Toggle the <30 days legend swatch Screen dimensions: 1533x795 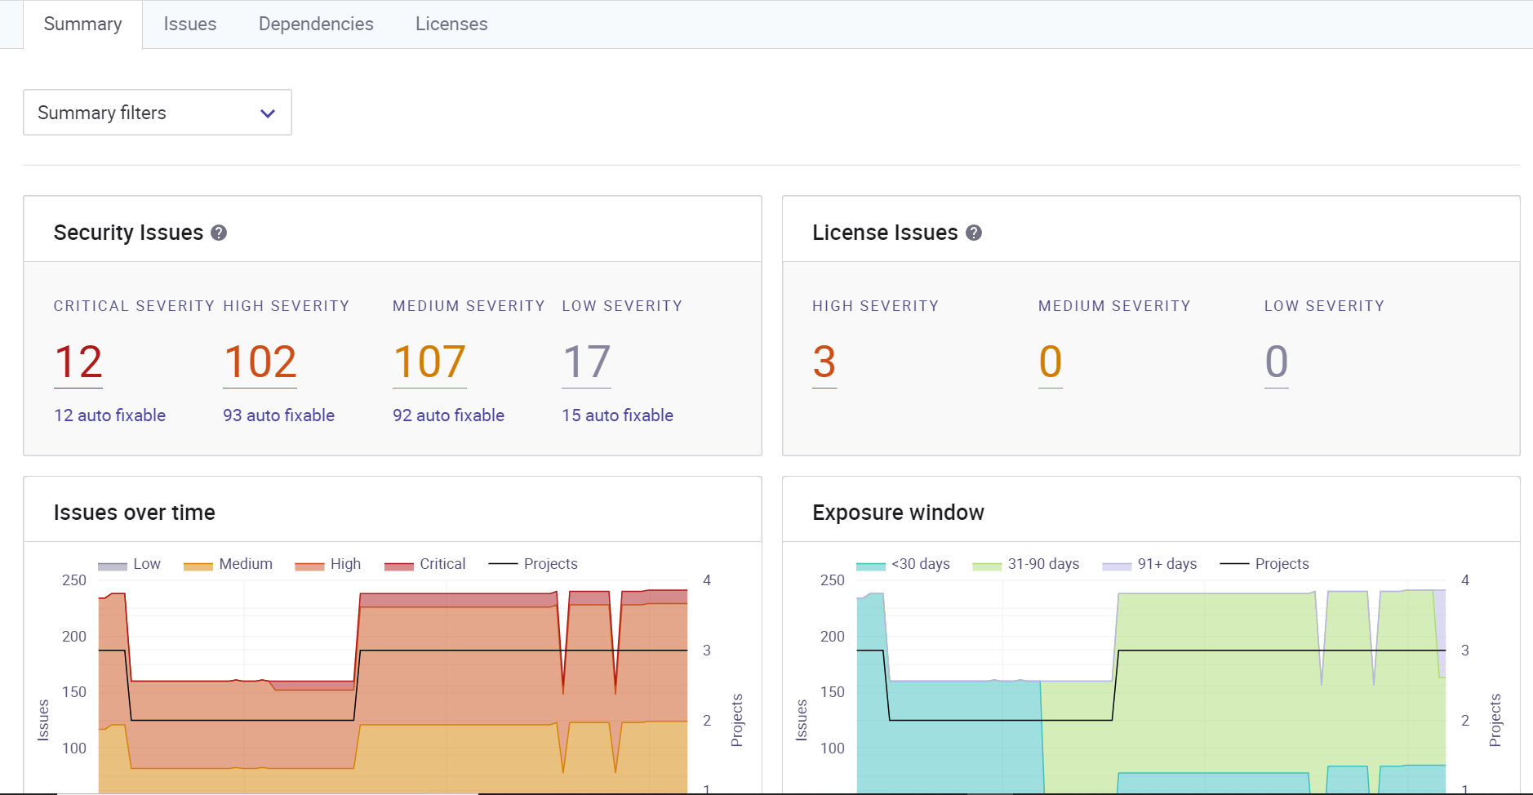click(871, 566)
